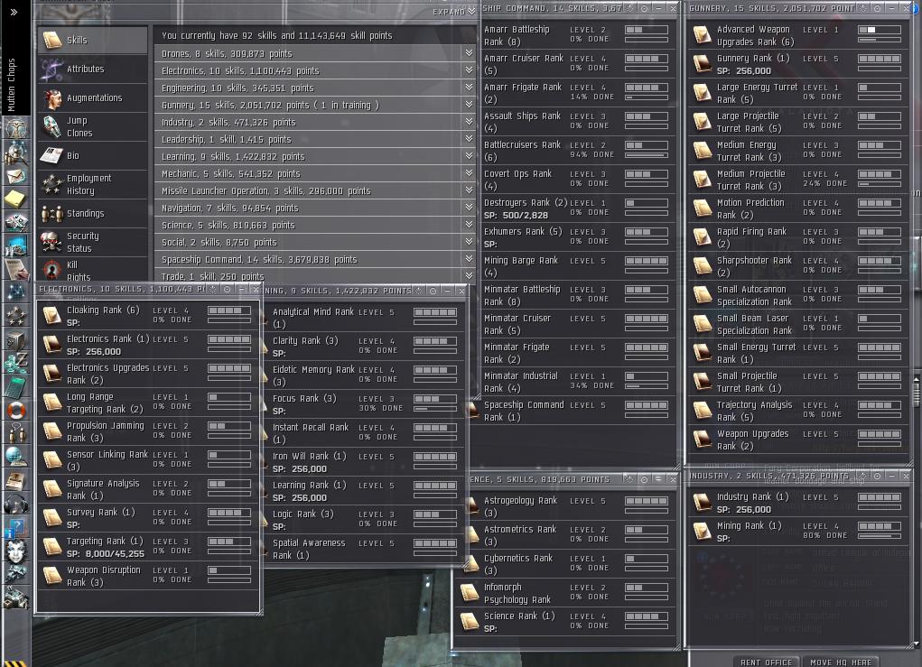Toggle pin on Electronics window

213,289
